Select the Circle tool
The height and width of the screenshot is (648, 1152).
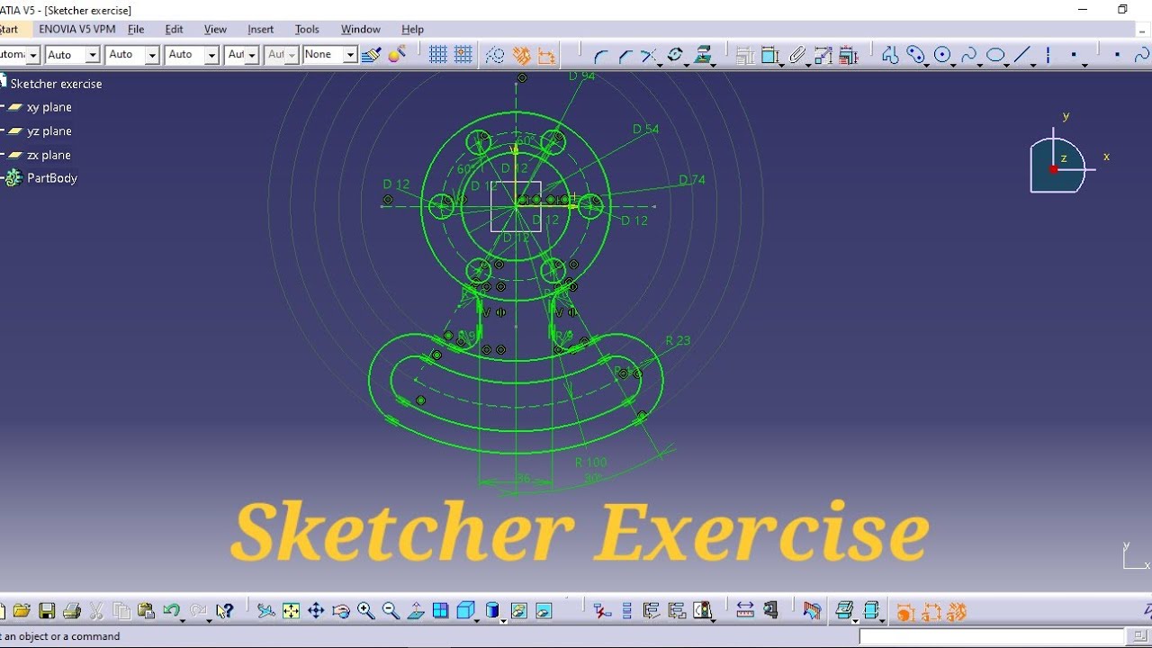(x=942, y=56)
